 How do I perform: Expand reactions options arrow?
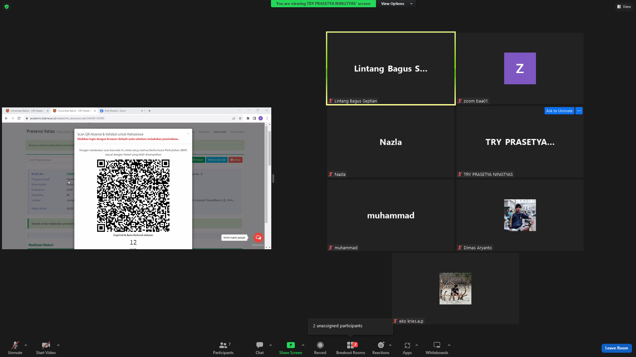(390, 345)
